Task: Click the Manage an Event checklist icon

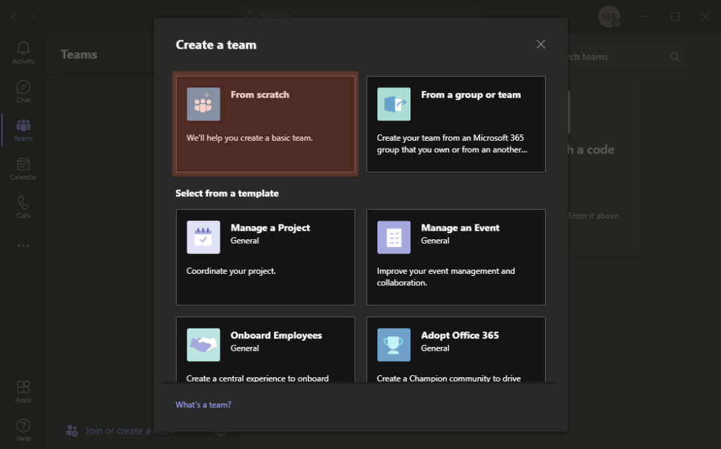Action: [394, 237]
